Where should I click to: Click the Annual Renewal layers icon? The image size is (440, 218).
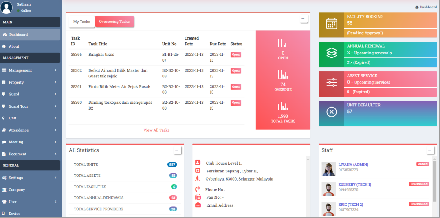pos(332,53)
